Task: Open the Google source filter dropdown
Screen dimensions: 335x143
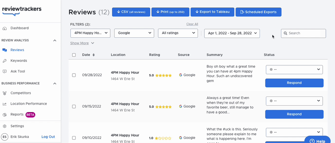Action: 134,33
